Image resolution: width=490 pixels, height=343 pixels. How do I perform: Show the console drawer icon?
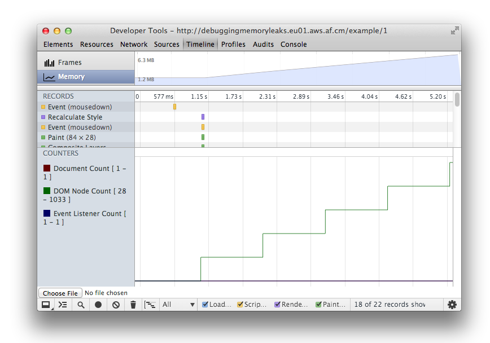click(x=63, y=305)
